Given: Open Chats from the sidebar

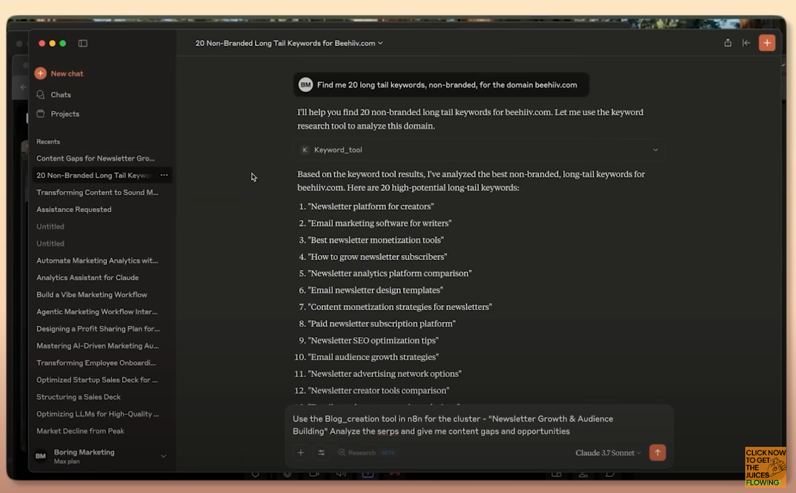Looking at the screenshot, I should point(61,95).
